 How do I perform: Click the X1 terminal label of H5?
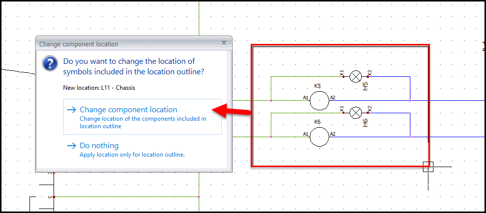[342, 73]
